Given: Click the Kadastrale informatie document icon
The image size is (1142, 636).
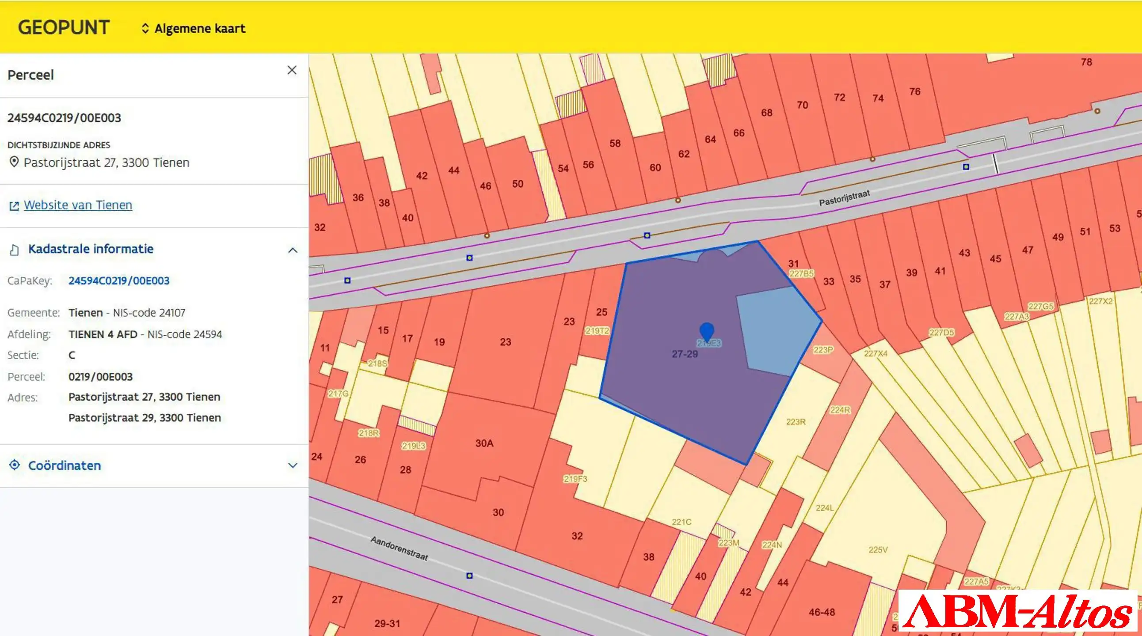Looking at the screenshot, I should 15,250.
